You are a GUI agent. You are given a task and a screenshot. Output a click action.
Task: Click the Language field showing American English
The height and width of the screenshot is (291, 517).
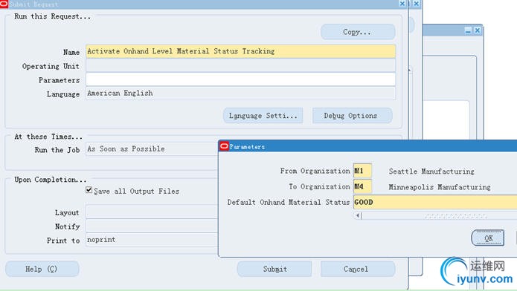pos(241,93)
